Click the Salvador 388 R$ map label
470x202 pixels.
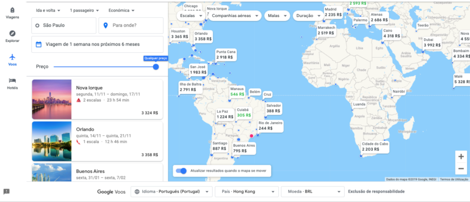(x=274, y=108)
